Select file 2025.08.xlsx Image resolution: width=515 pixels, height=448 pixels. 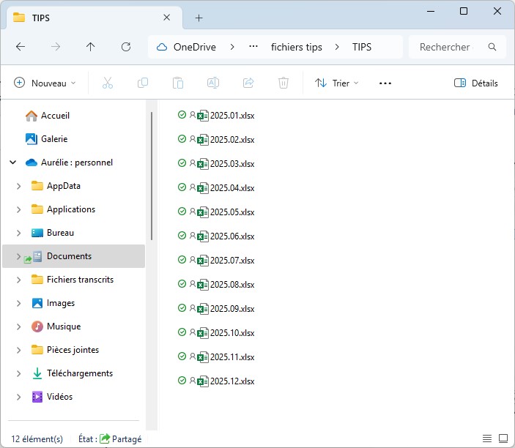(232, 284)
